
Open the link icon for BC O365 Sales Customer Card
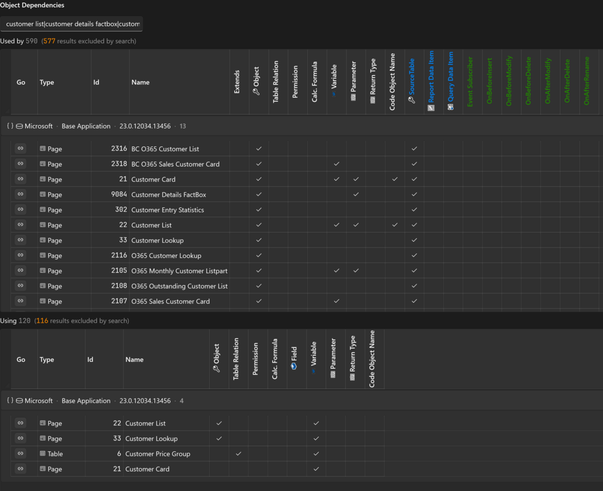pos(20,164)
